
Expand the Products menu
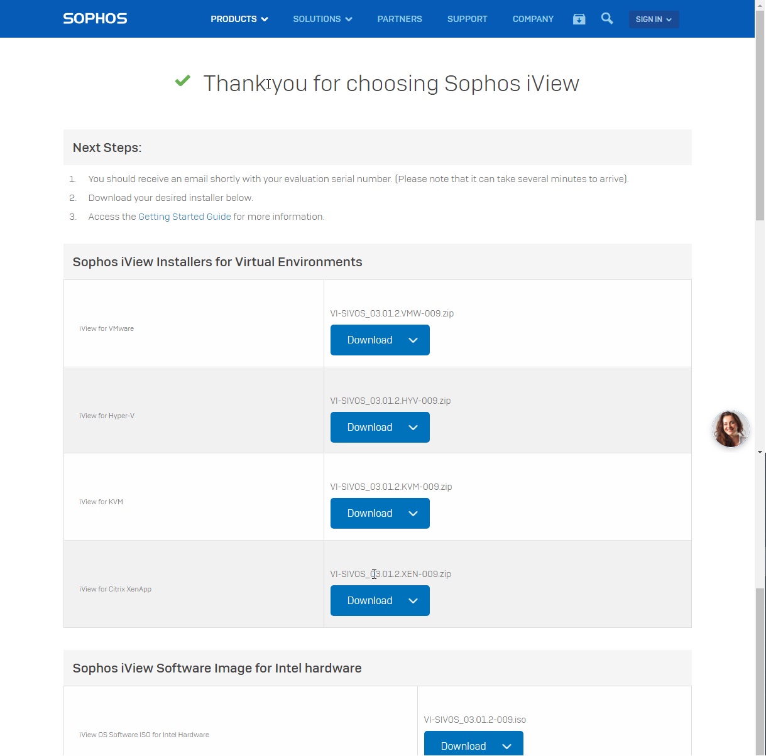coord(239,19)
